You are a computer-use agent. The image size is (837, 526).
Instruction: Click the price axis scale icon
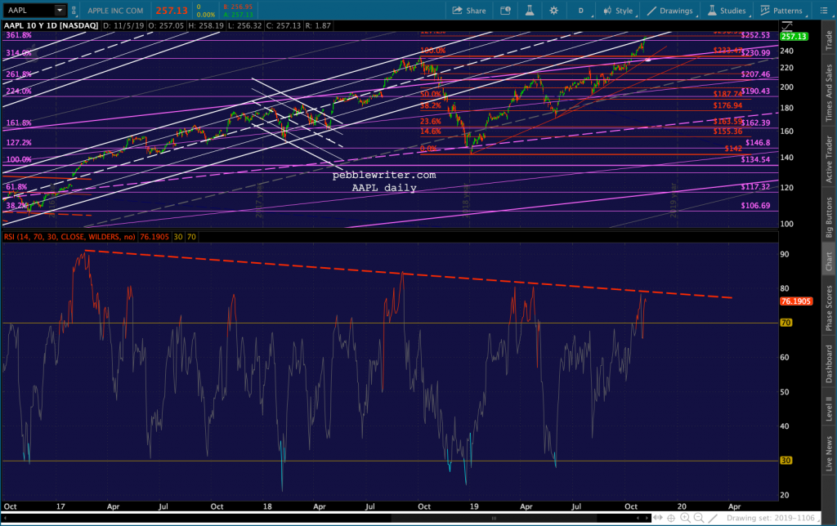787,25
